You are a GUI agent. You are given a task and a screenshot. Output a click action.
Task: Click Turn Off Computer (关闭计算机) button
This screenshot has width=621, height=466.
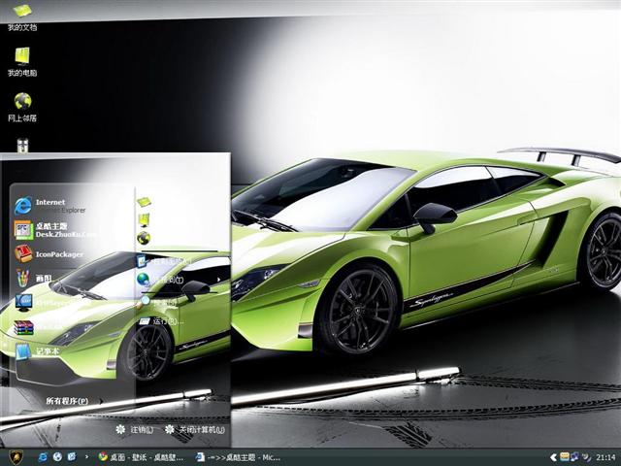click(194, 429)
